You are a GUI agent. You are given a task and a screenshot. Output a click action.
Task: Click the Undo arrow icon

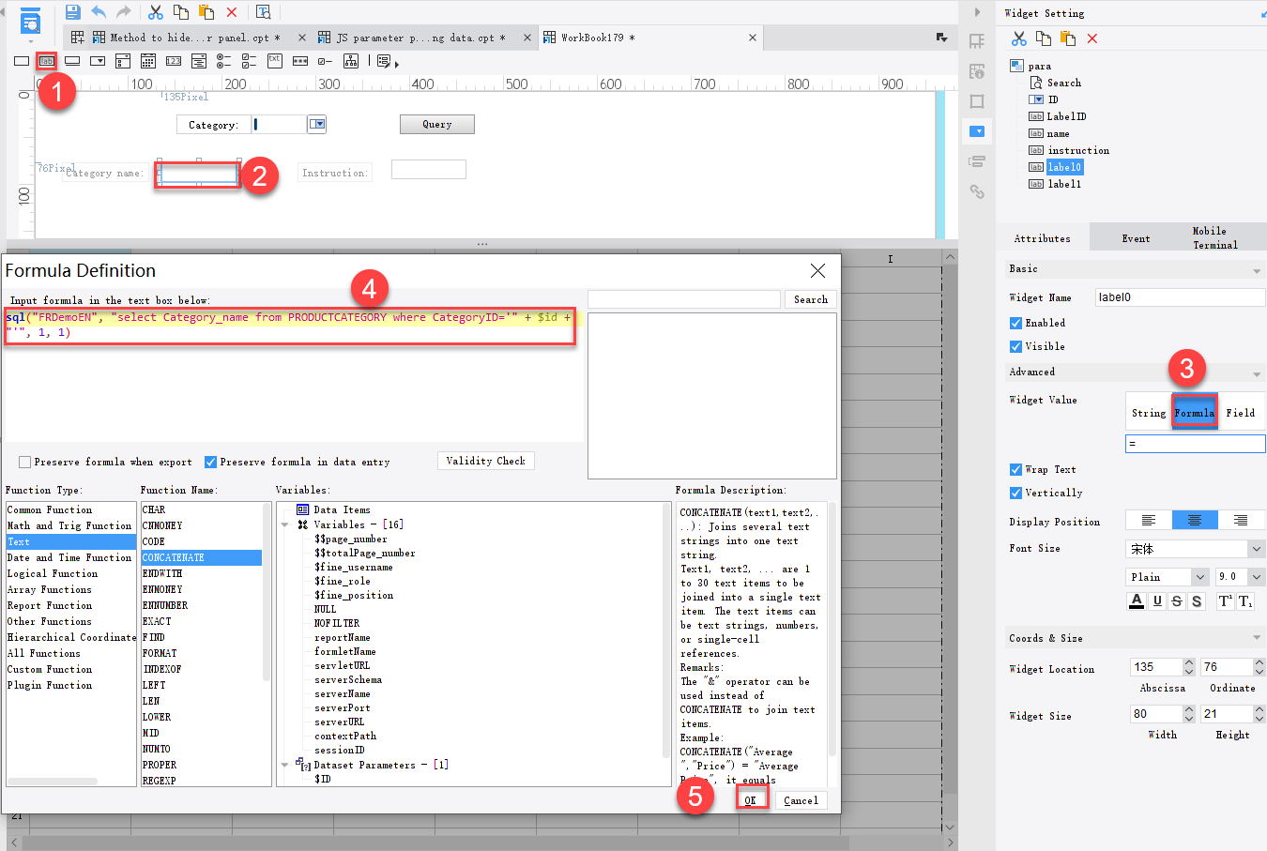(99, 12)
